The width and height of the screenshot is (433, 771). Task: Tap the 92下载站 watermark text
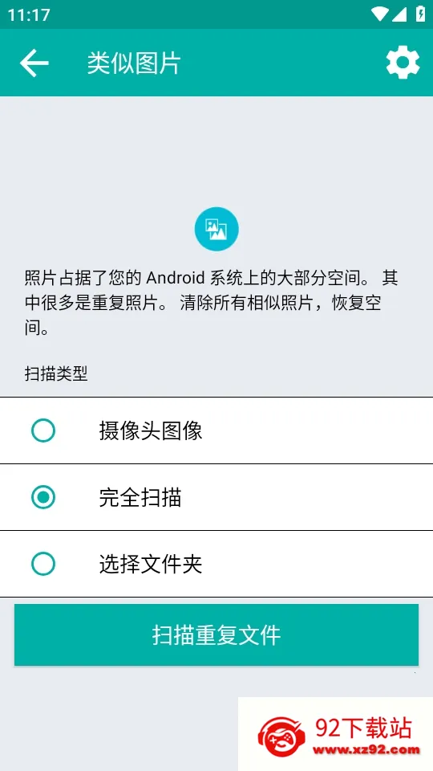click(363, 728)
